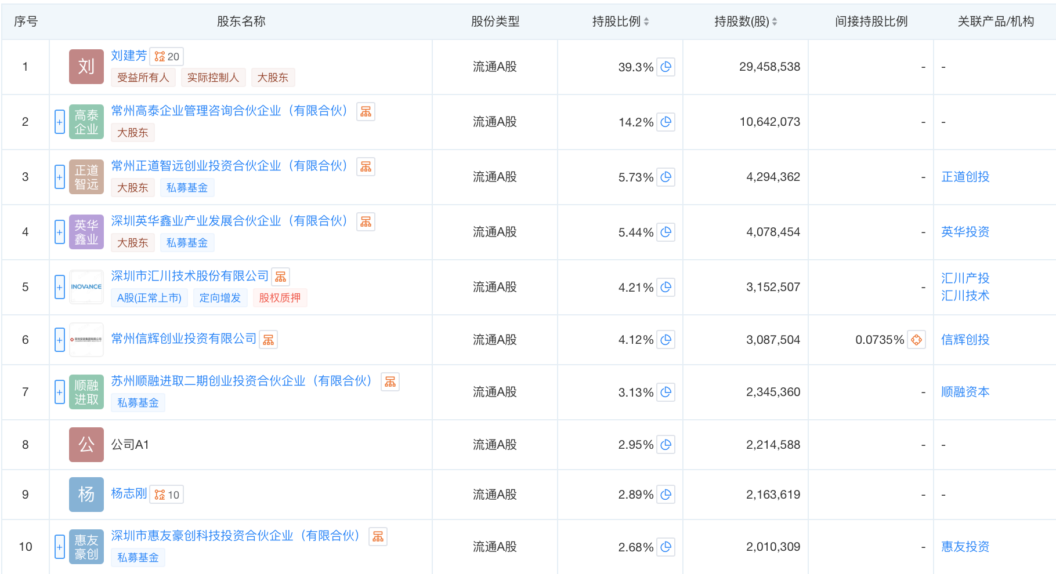Open equity structure icon for 常州高泰企业管理咨询合伙企业
This screenshot has width=1056, height=574.
(x=366, y=111)
